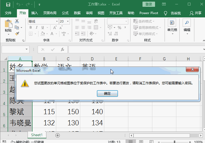Switch to the 插入 ribbon tab
Screen dimensions: 205x143
[x=35, y=13]
